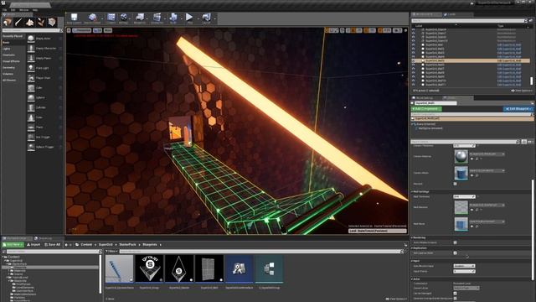The width and height of the screenshot is (536, 302).
Task: Open the Window menu
Action: tap(24, 10)
